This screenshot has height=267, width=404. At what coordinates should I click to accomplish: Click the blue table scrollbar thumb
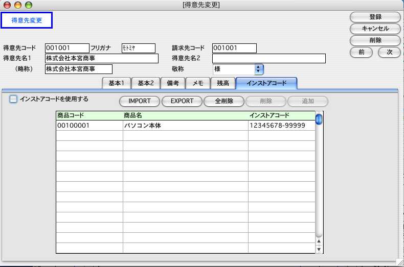click(319, 119)
